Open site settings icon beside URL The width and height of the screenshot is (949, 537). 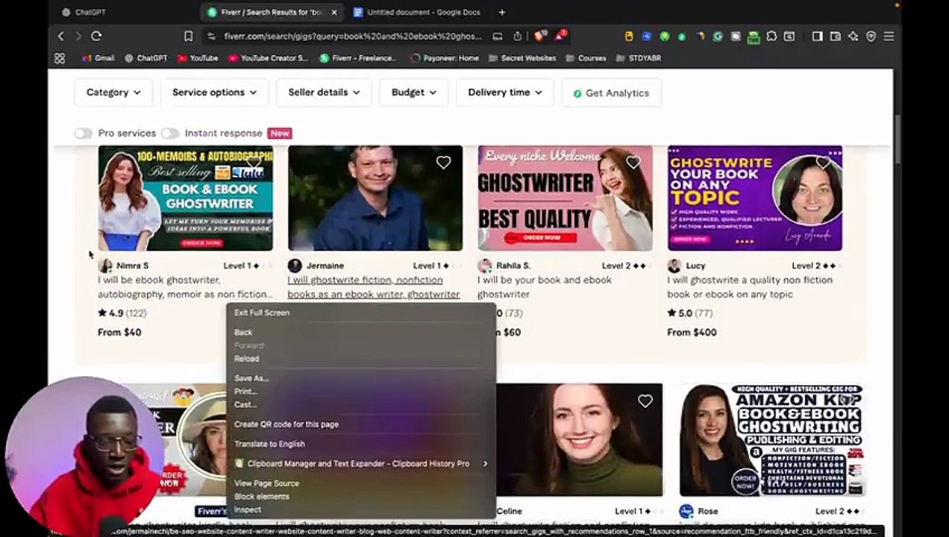[x=212, y=36]
